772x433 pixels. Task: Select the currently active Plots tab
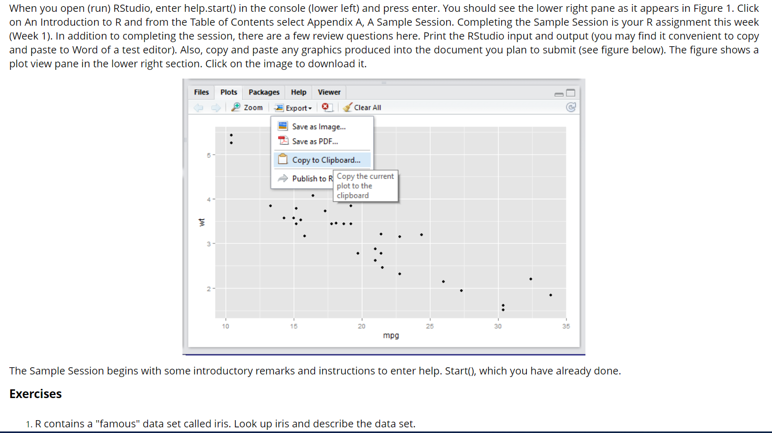tap(229, 92)
